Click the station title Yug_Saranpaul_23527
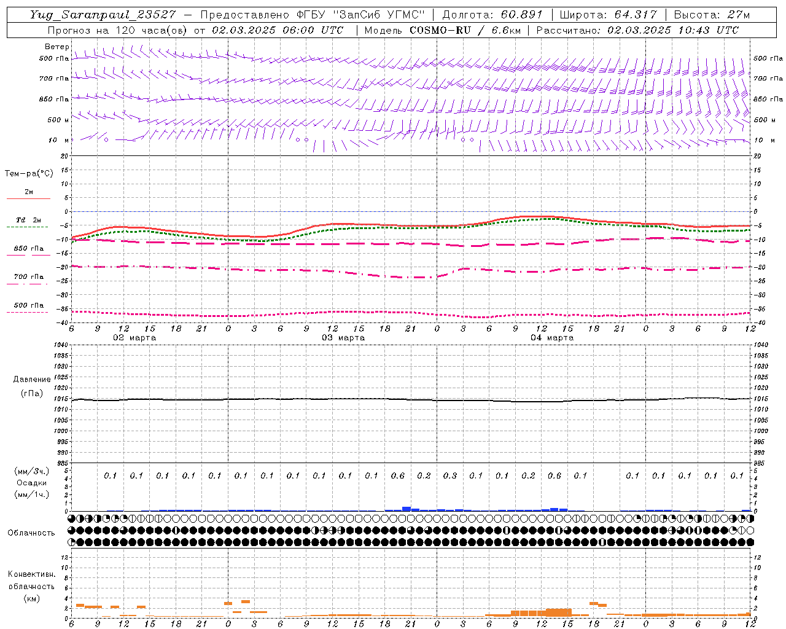The image size is (786, 629). [x=103, y=15]
